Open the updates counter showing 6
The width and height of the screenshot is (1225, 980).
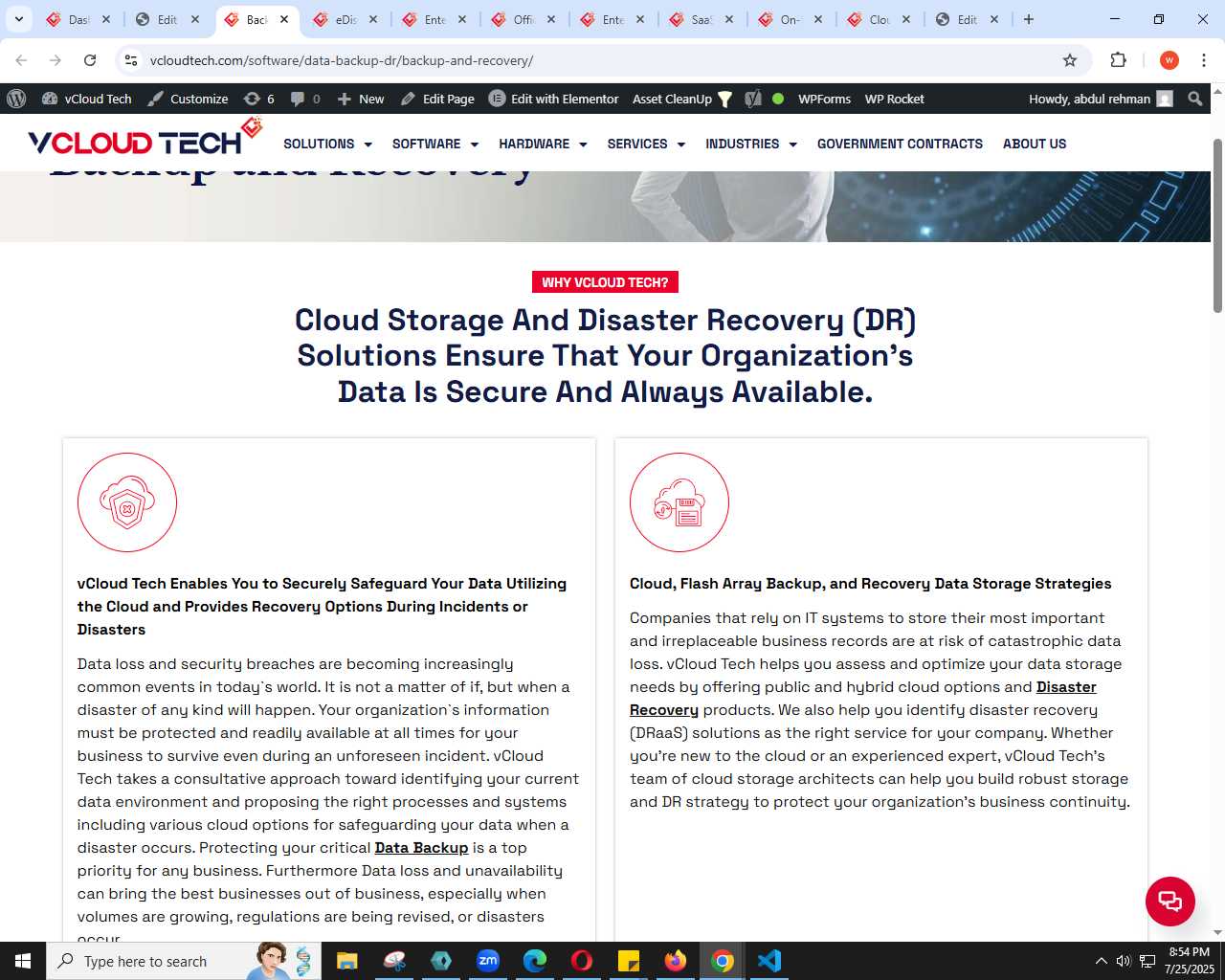point(259,99)
